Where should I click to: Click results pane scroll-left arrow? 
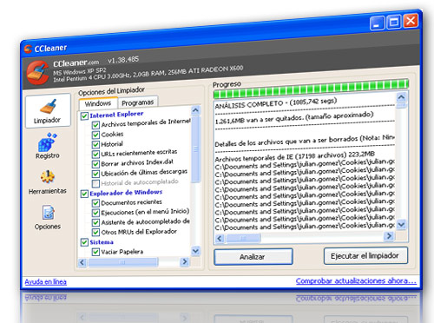point(220,239)
